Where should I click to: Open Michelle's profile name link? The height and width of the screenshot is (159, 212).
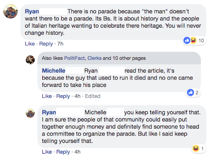point(53,70)
